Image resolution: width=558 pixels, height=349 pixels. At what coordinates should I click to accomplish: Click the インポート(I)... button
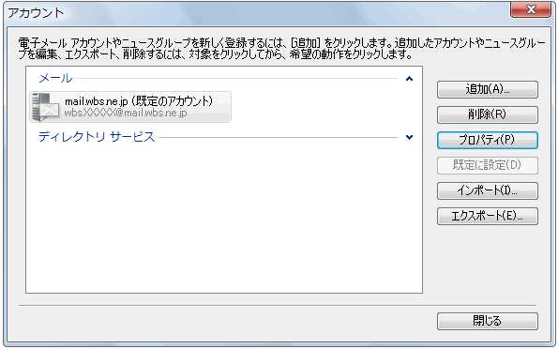tap(487, 190)
